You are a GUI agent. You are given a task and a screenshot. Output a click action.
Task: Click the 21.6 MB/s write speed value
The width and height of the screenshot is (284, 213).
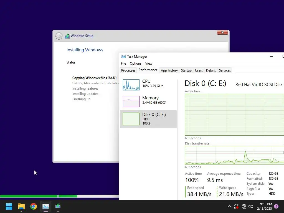231,194
